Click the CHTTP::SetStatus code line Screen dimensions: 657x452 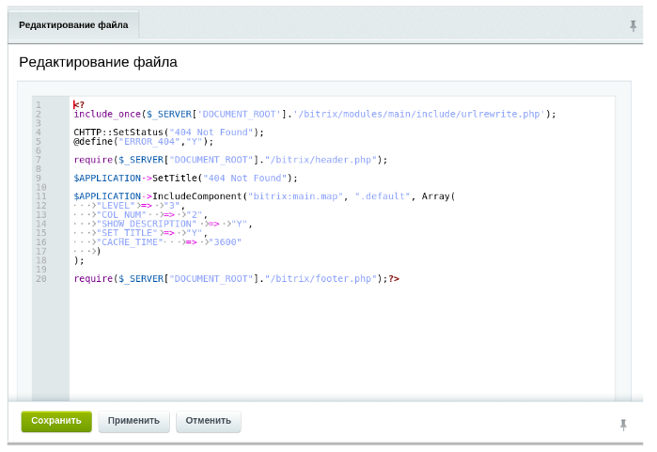pos(168,132)
